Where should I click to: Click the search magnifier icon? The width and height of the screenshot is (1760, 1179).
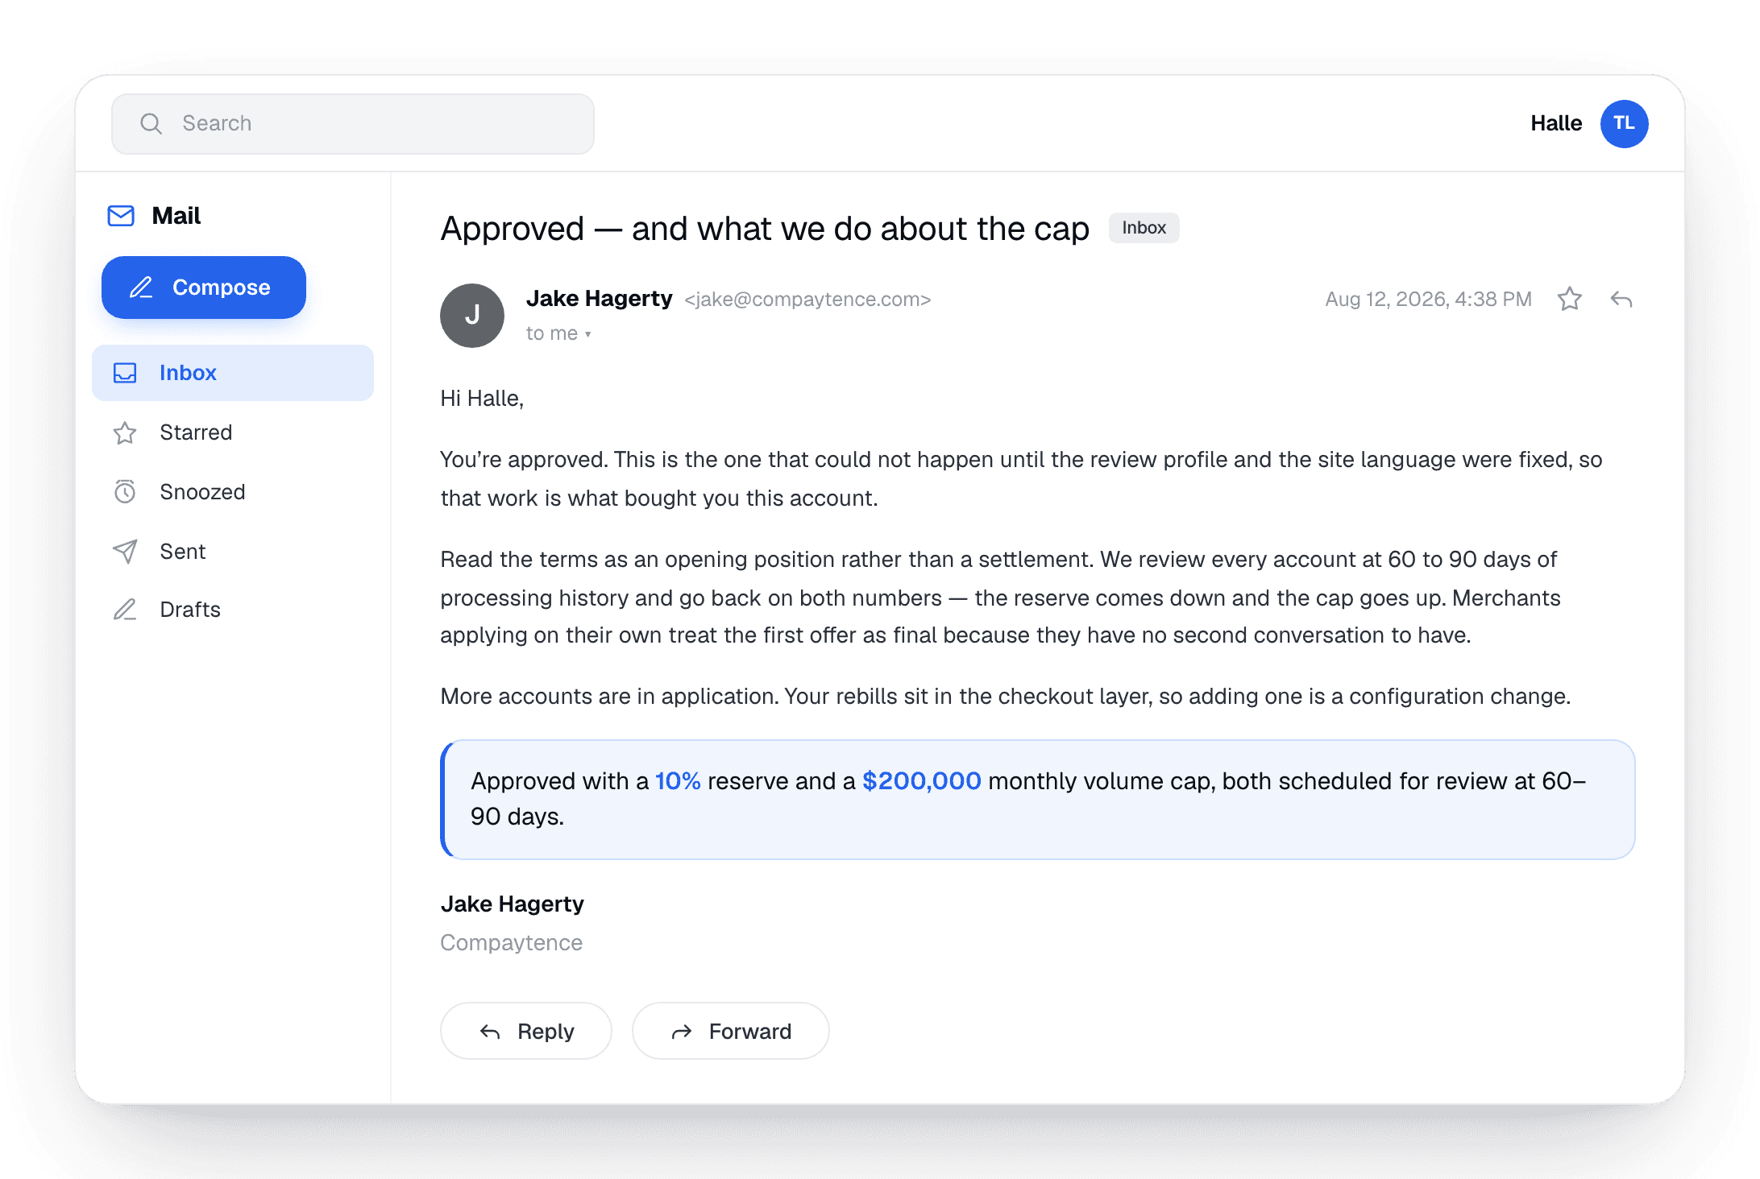coord(151,123)
